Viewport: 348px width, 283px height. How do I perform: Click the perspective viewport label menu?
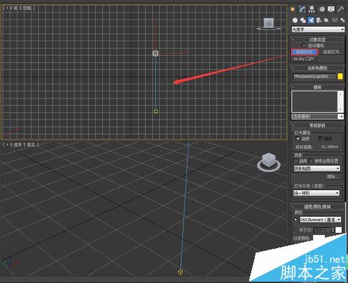(x=21, y=144)
